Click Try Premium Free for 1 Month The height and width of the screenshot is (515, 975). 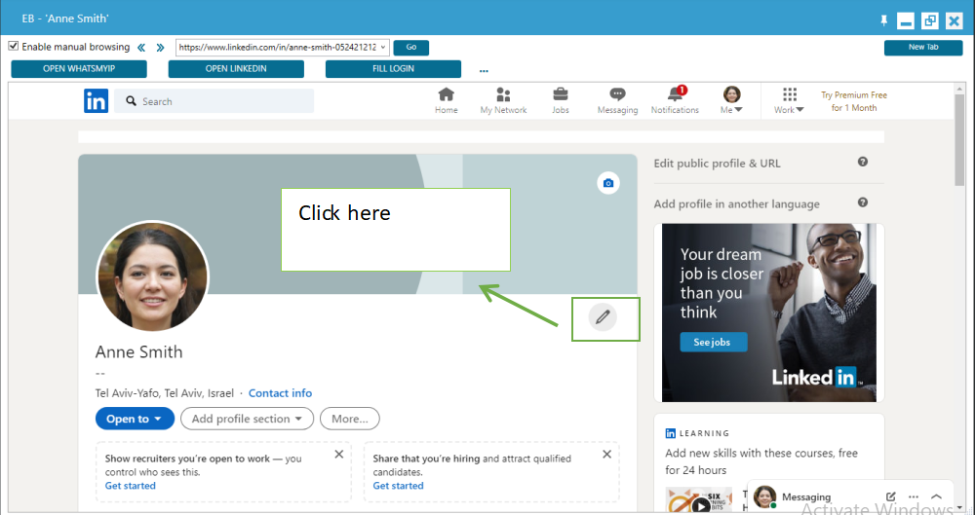(x=854, y=101)
